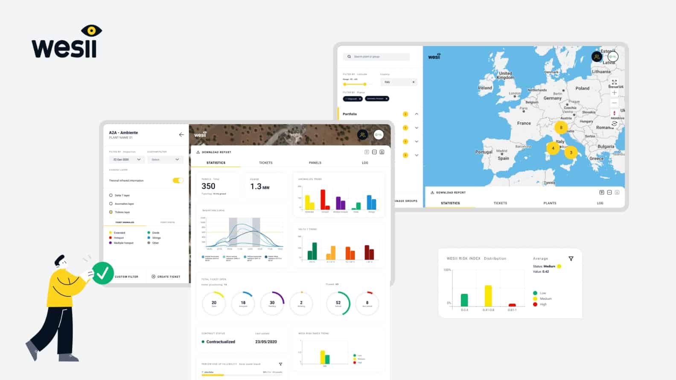Open the white profile circle on satellite view
The height and width of the screenshot is (380, 676).
pos(379,135)
